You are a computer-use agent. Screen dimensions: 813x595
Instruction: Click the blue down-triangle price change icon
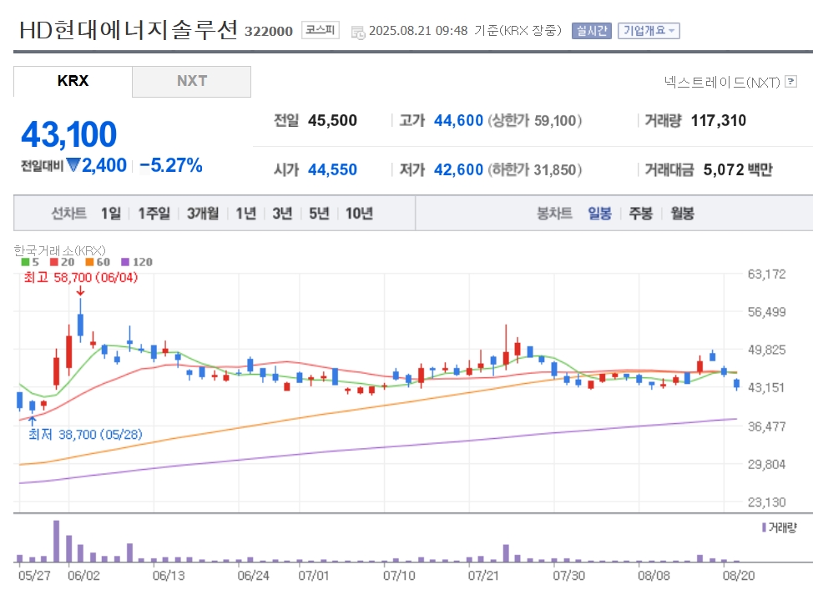(x=73, y=165)
